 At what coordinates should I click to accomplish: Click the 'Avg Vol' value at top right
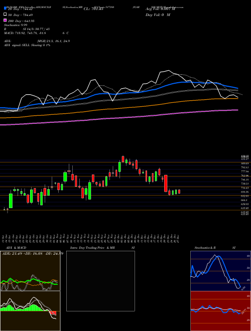click(x=160, y=9)
